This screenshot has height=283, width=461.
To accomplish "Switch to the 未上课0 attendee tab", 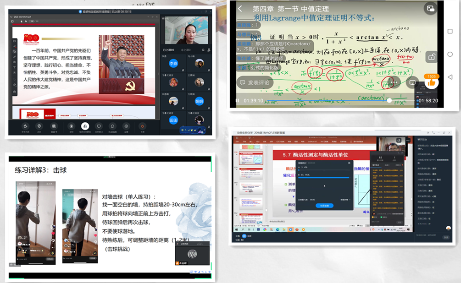I will [x=185, y=50].
